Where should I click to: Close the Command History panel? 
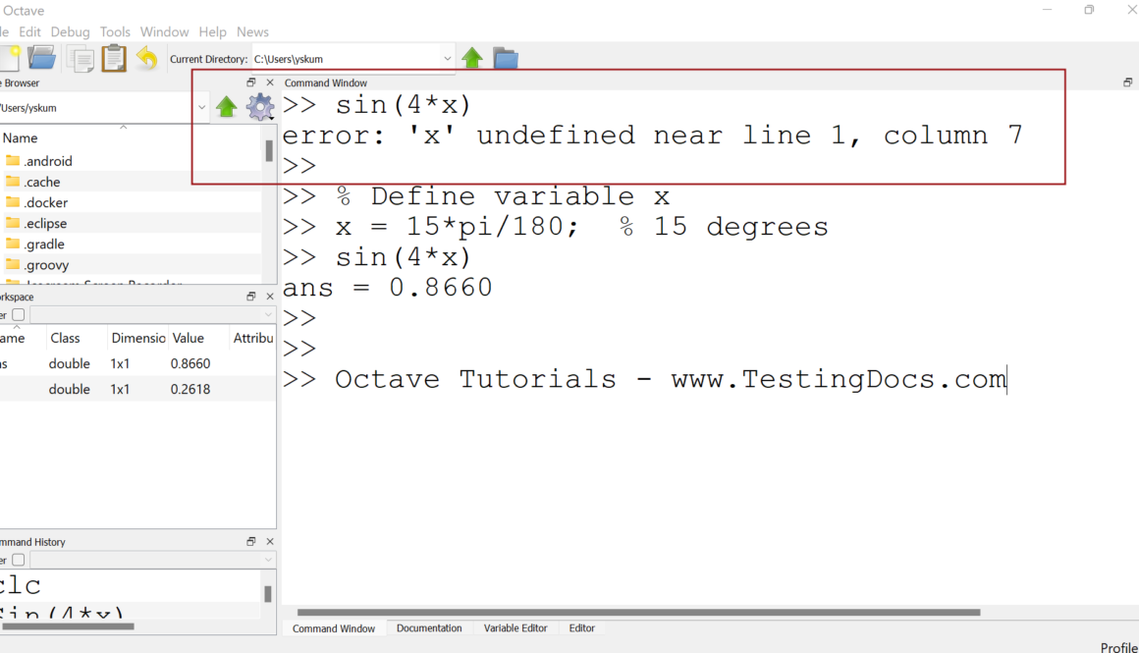click(x=270, y=541)
